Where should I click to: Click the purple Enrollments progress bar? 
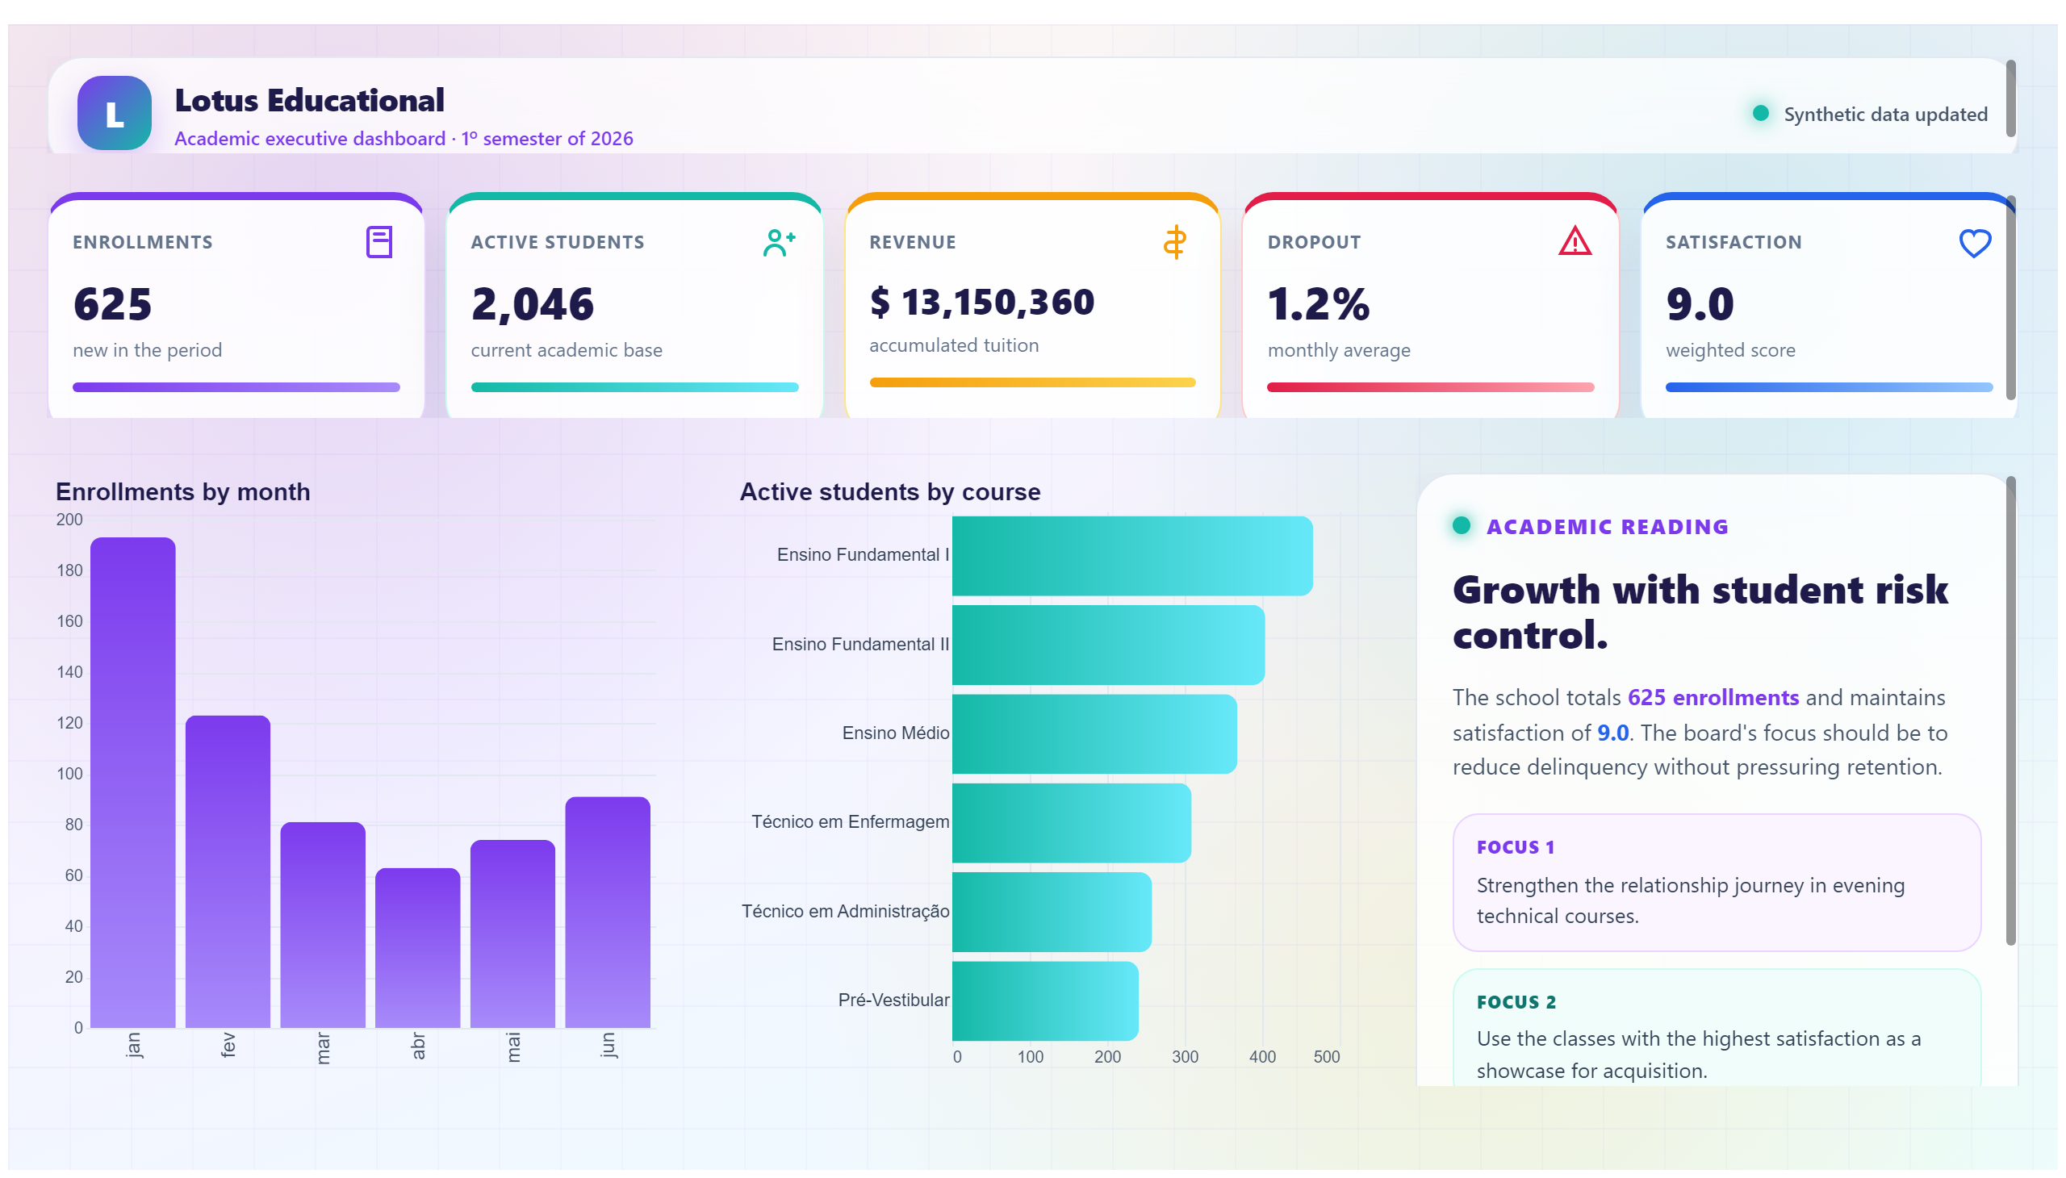[x=236, y=386]
